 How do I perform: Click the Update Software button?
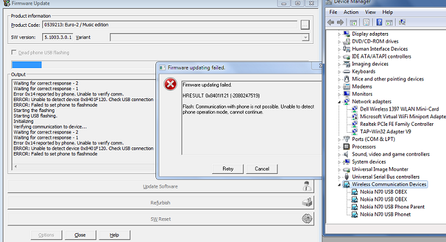[x=161, y=186]
